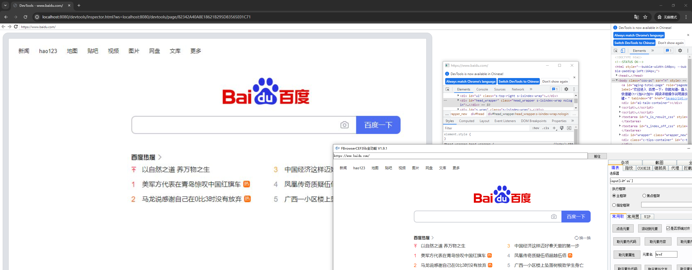Click the camera icon in the FBrowser Baidu search box

click(x=554, y=217)
